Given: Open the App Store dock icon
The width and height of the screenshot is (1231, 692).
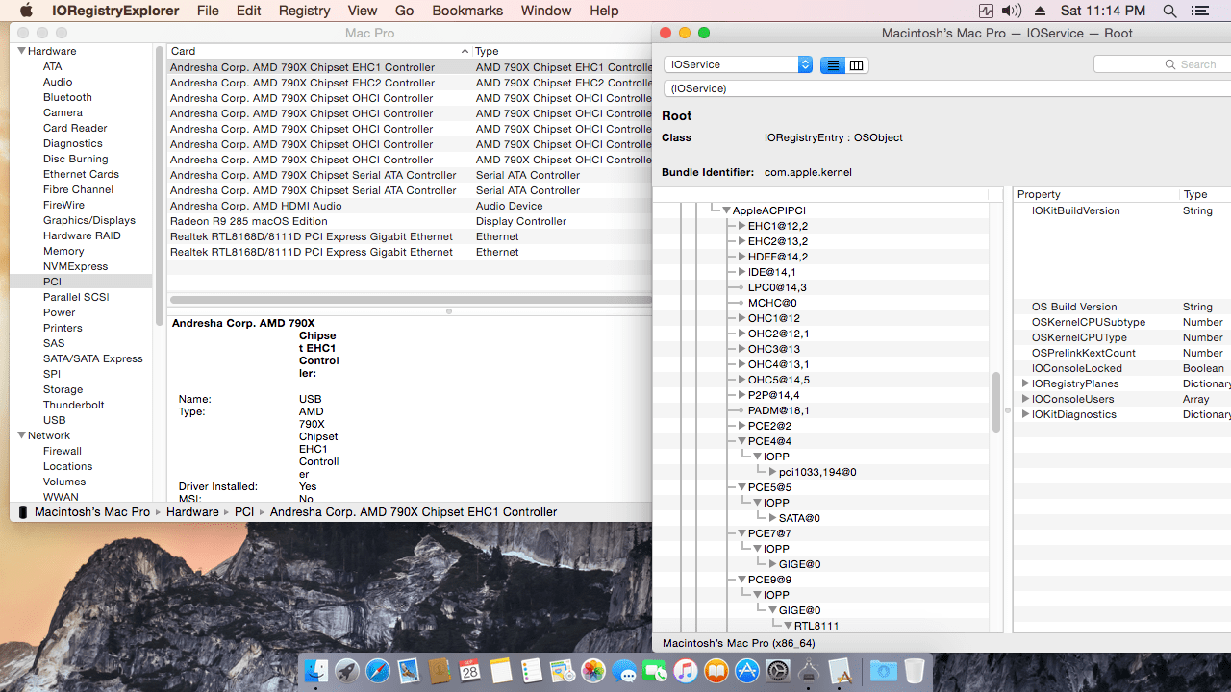Looking at the screenshot, I should pyautogui.click(x=747, y=671).
